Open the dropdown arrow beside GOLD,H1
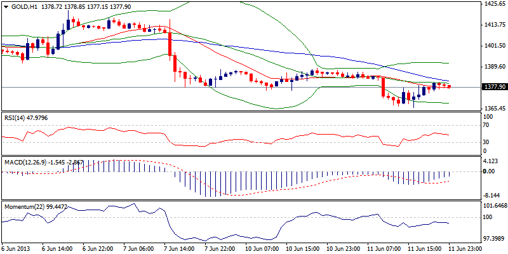Screen dimensions: 508x254 pyautogui.click(x=4, y=5)
